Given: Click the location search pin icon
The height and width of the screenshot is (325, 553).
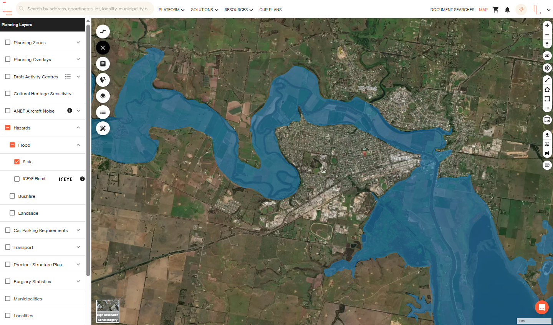Looking at the screenshot, I should [x=103, y=80].
